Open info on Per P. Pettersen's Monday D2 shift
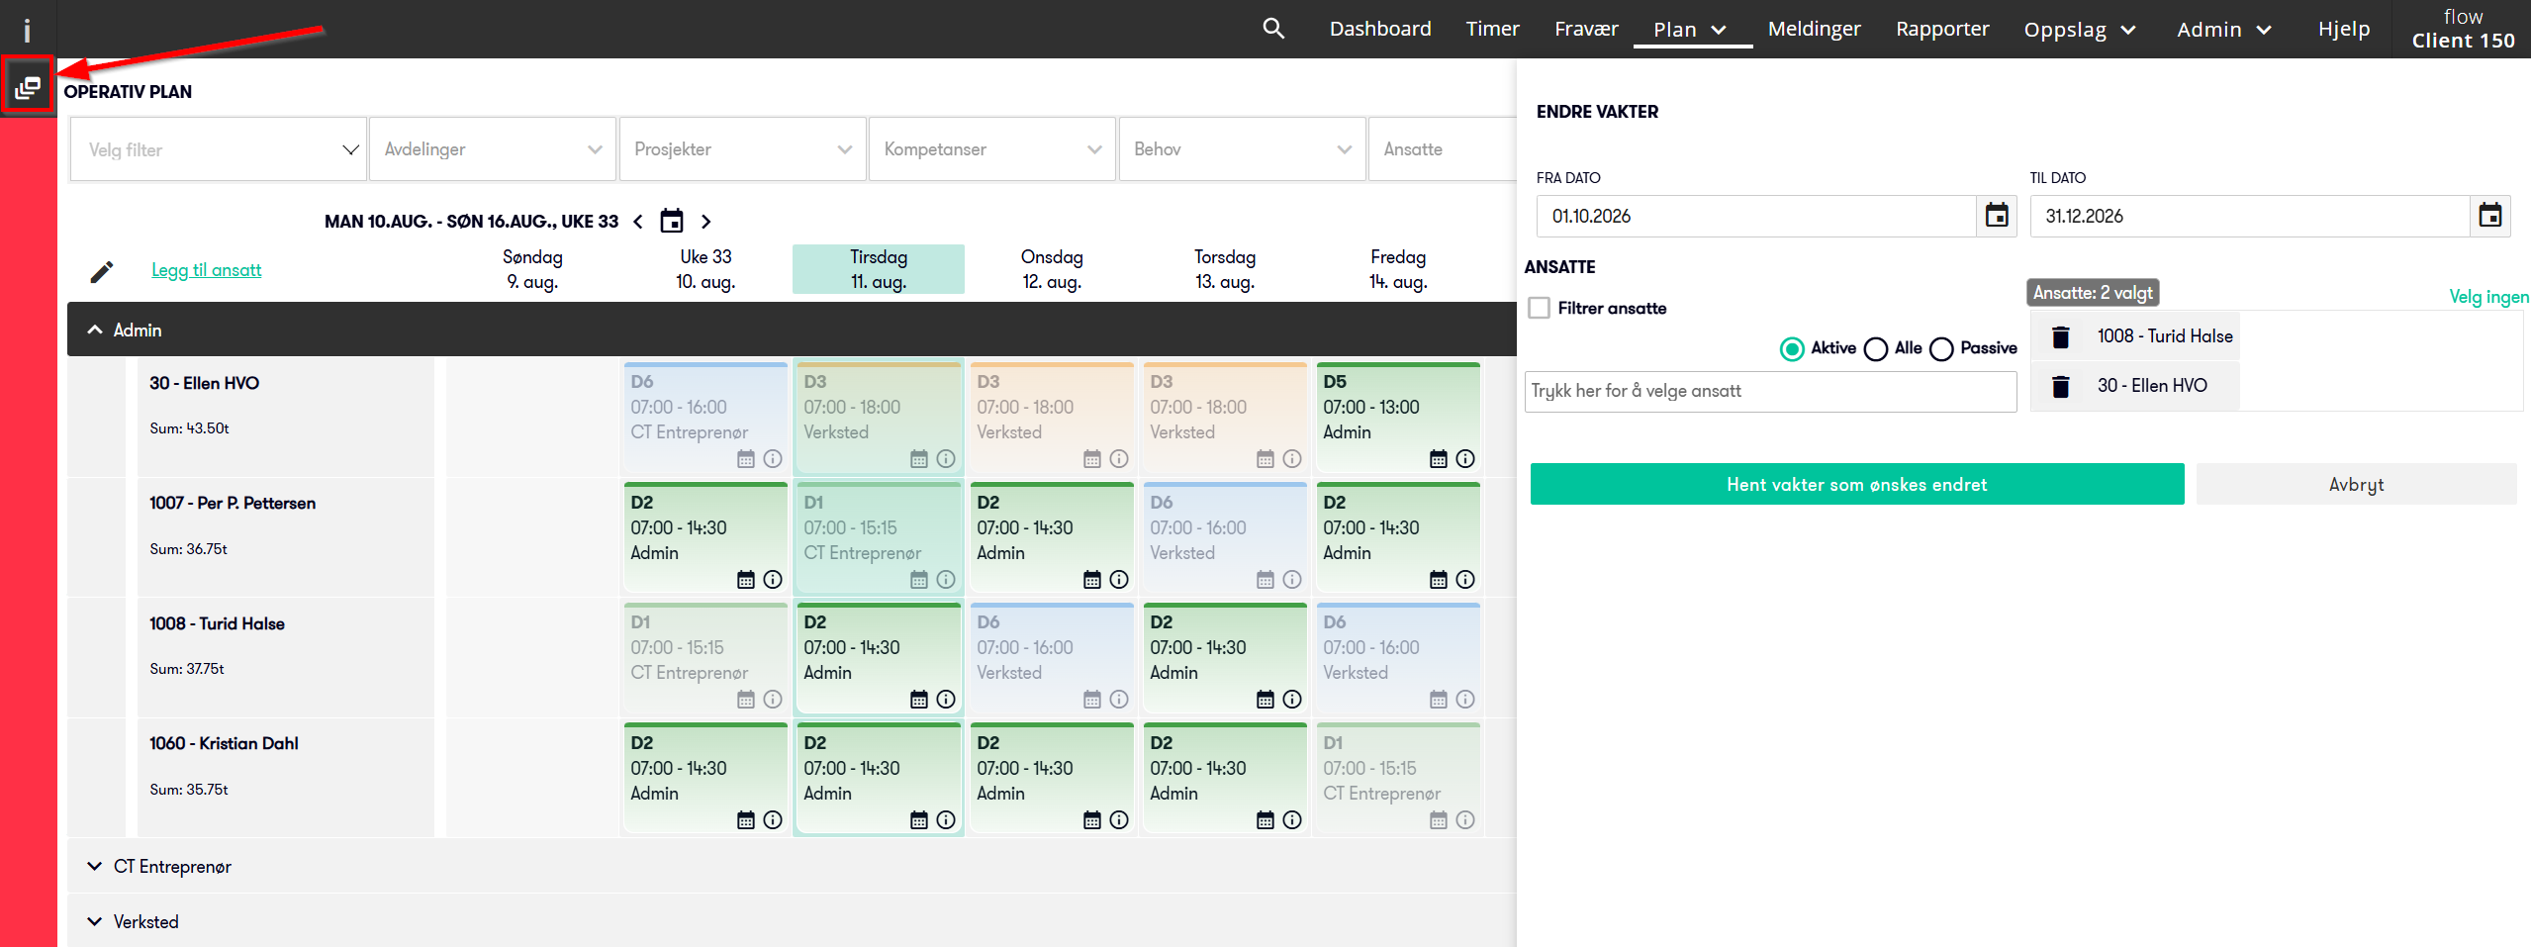Viewport: 2531px width, 947px height. click(773, 580)
